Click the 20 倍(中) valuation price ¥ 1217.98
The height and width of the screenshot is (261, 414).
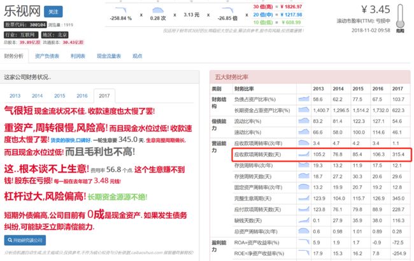291,15
